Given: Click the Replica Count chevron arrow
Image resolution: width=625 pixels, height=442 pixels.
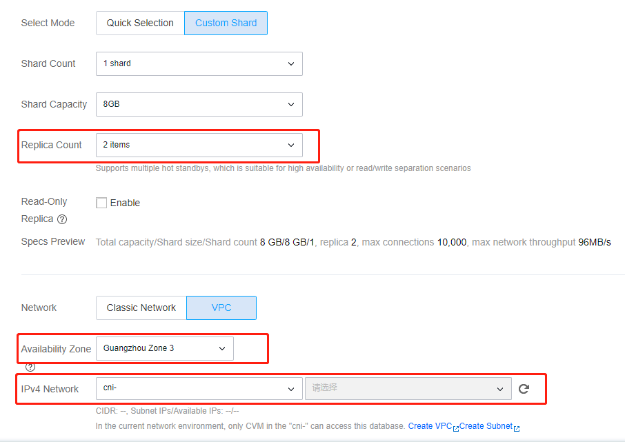Looking at the screenshot, I should tap(291, 145).
